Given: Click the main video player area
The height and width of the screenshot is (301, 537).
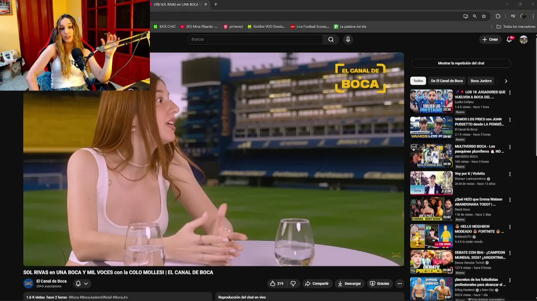Looking at the screenshot, I should pyautogui.click(x=213, y=159).
